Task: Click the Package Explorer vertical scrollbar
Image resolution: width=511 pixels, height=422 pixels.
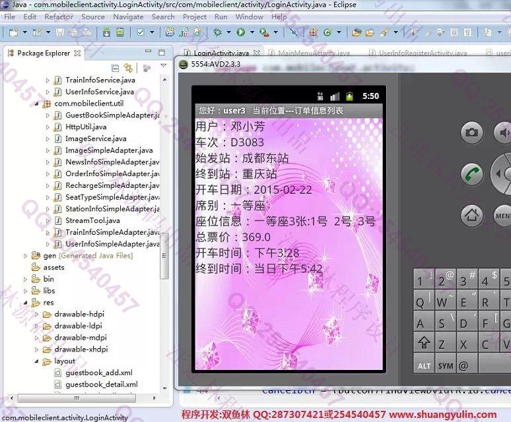Action: coord(164,256)
